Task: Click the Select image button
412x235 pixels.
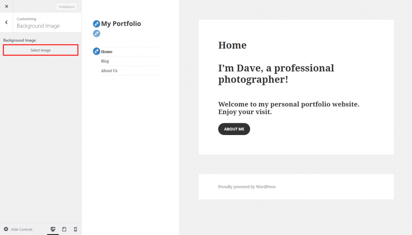Action: (x=40, y=50)
